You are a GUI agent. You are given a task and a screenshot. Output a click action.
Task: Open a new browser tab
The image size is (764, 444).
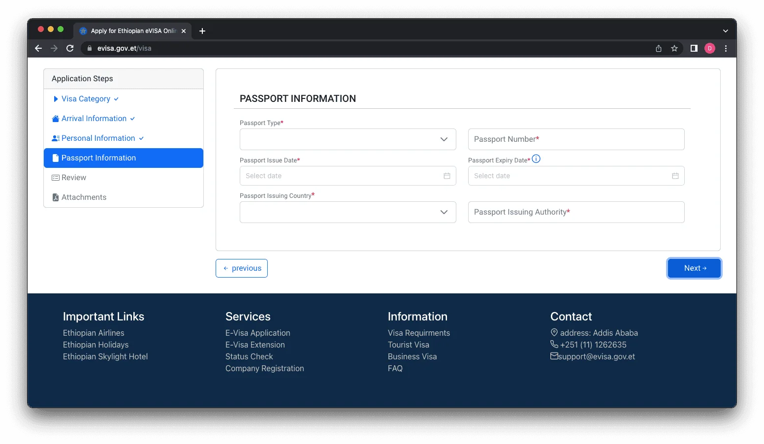202,31
